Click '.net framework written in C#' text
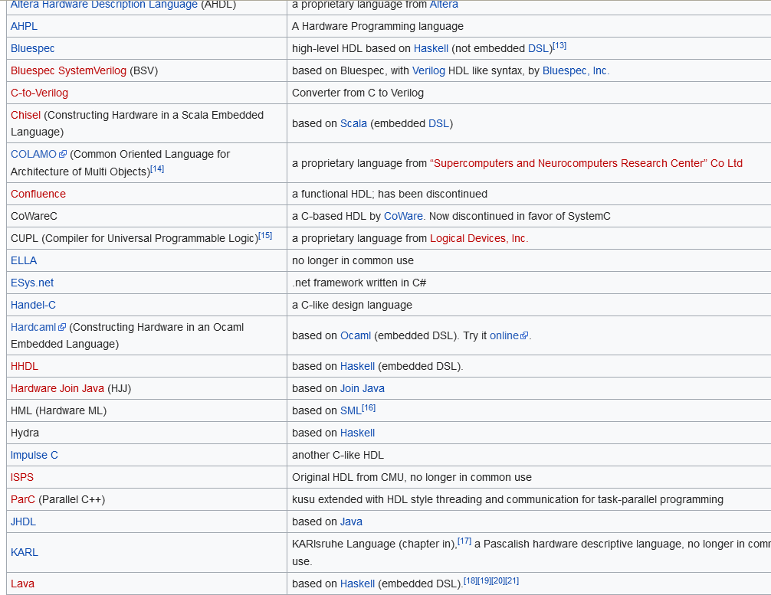The width and height of the screenshot is (771, 595). click(359, 283)
